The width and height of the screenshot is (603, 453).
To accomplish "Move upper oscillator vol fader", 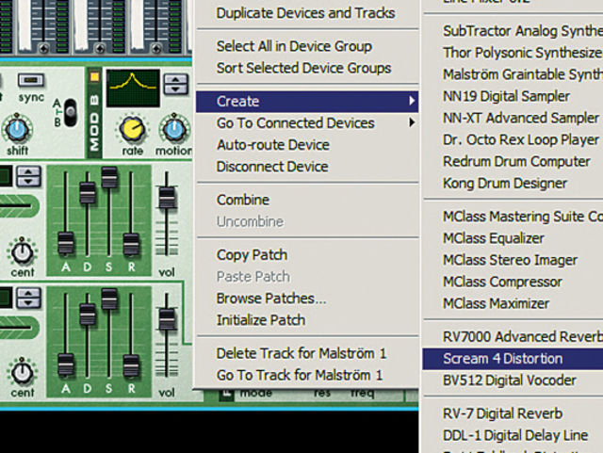I will (x=167, y=197).
